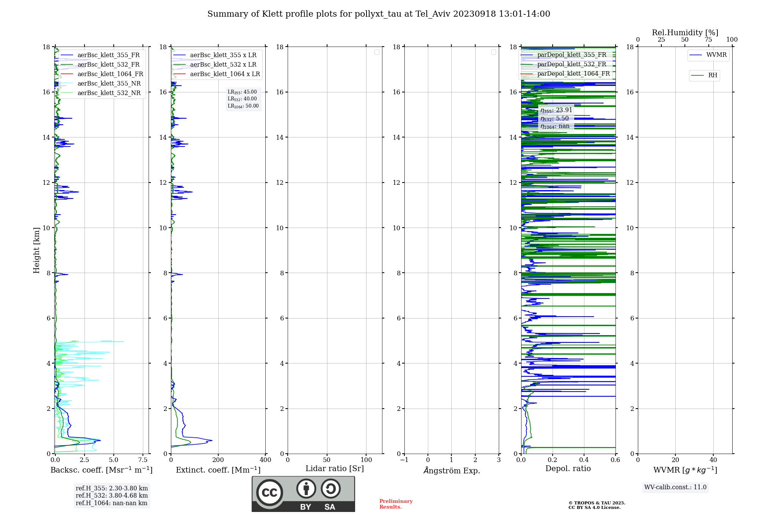758x515 pixels.
Task: Click the η532: 5.50 annotation
Action: 554,119
